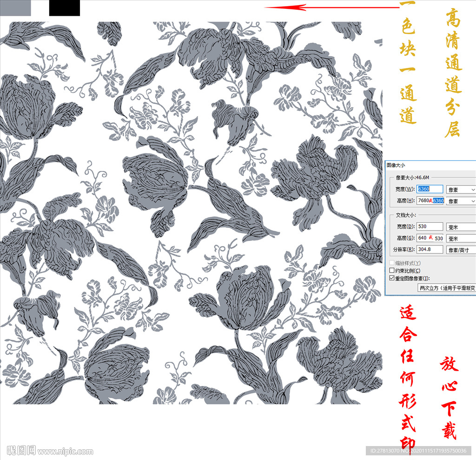Uncheck the 重定图像像素(I) checkbox
The height and width of the screenshot is (460, 476).
pyautogui.click(x=392, y=278)
